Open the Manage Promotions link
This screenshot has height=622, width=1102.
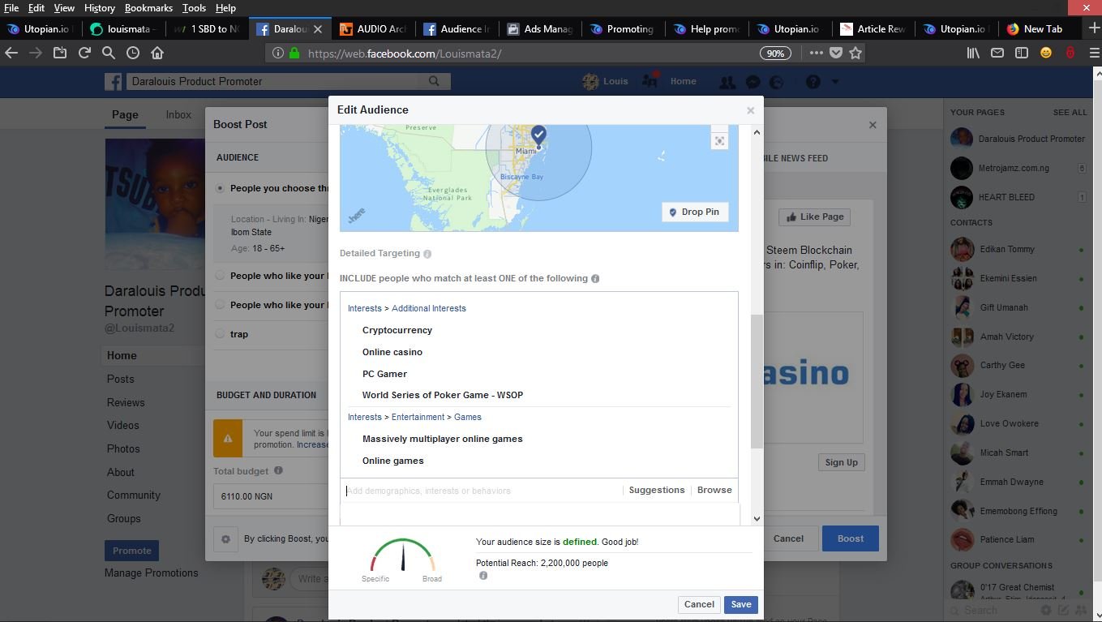pyautogui.click(x=152, y=573)
